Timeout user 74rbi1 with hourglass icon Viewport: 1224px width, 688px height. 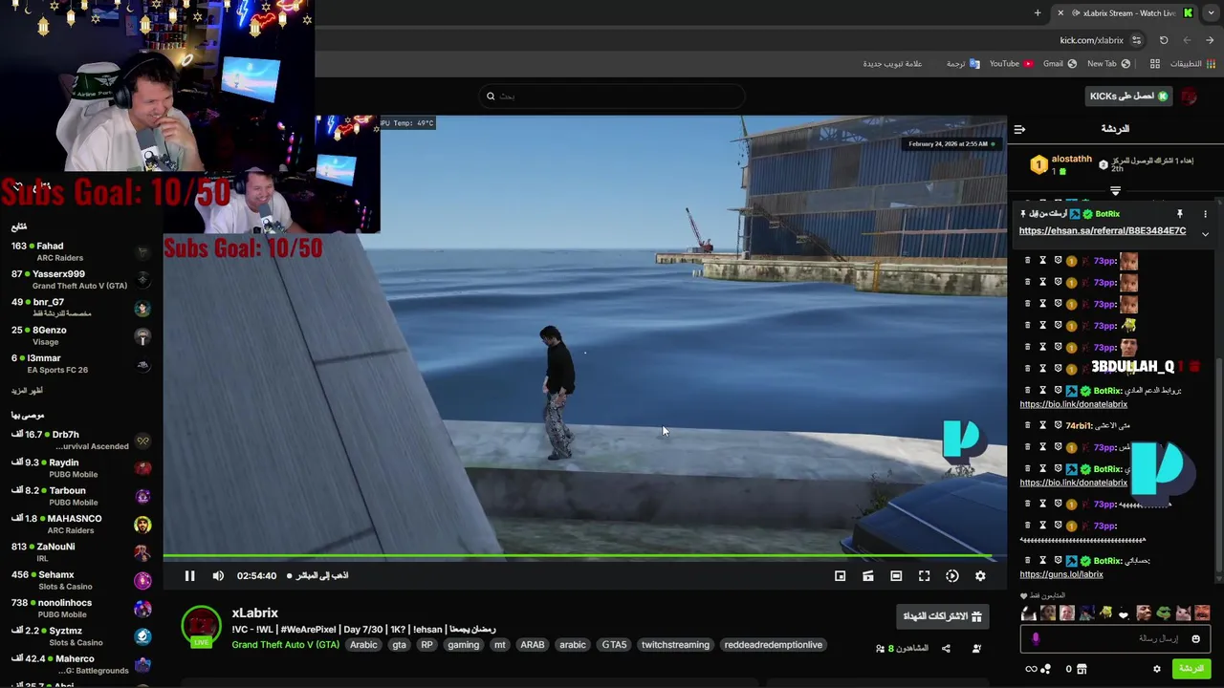tap(1043, 425)
